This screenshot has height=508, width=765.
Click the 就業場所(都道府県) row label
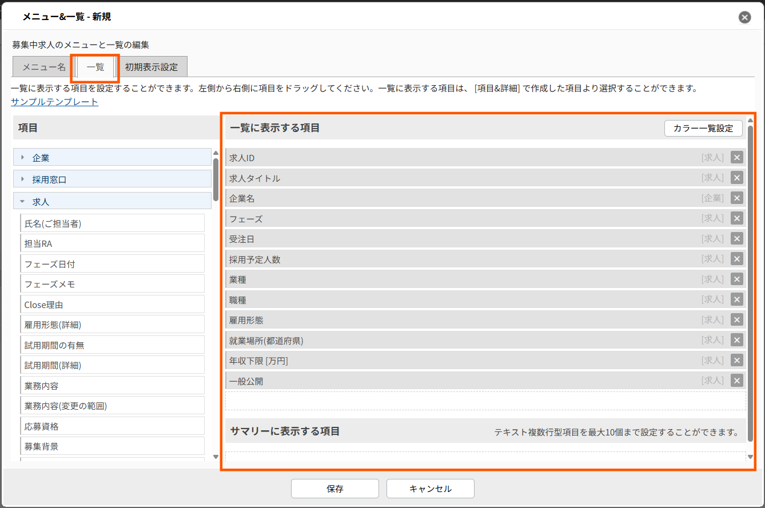266,341
